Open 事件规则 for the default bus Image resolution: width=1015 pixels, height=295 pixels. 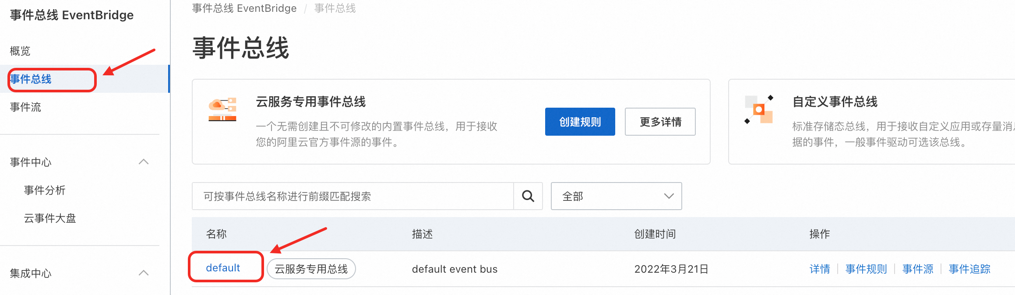pos(866,269)
